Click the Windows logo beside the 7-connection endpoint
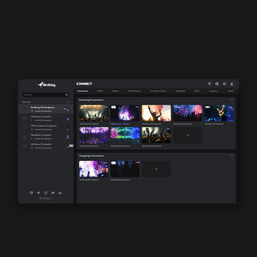Viewport: 257px width, 257px height. point(25,118)
